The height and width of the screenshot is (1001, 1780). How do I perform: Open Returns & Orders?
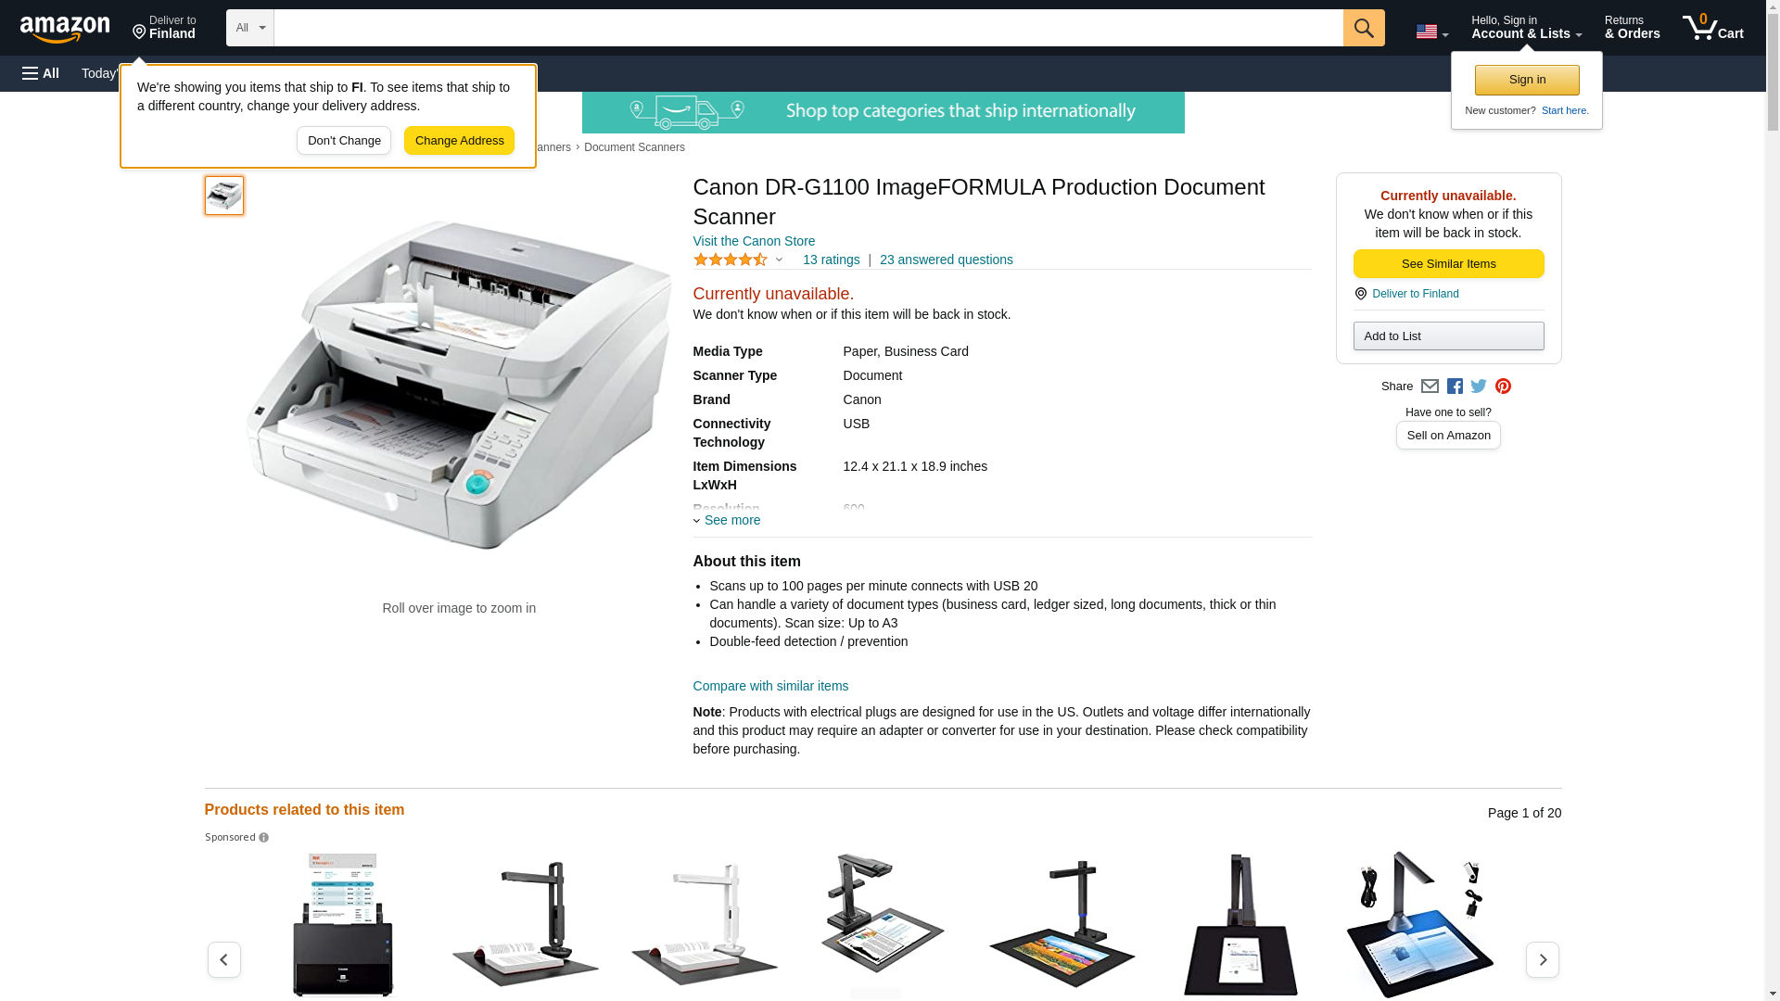coord(1632,28)
